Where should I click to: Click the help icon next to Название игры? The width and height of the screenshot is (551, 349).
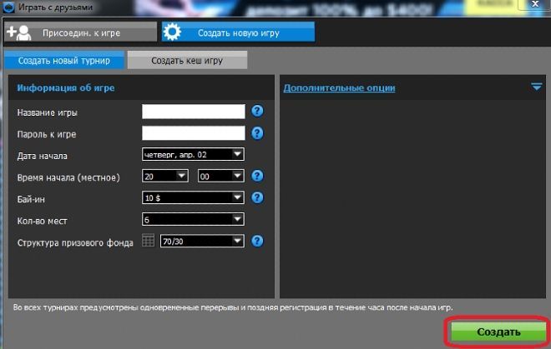[257, 111]
